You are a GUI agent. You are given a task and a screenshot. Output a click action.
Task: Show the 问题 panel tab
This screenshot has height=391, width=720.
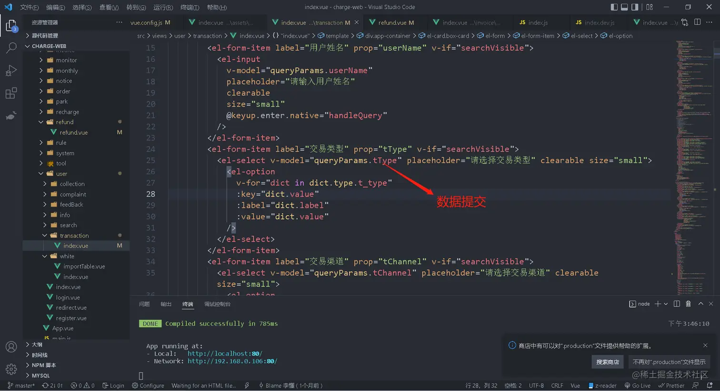click(x=144, y=304)
